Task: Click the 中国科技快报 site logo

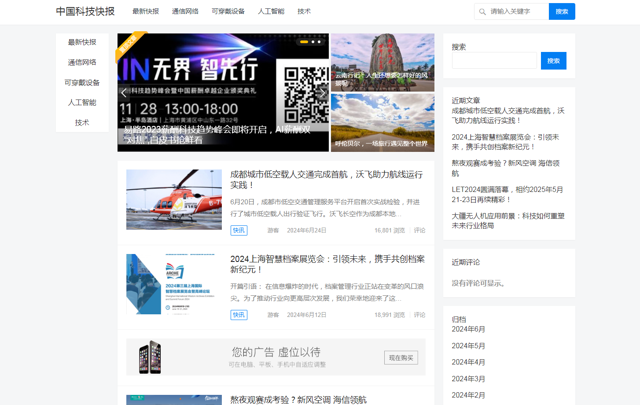Action: point(85,11)
